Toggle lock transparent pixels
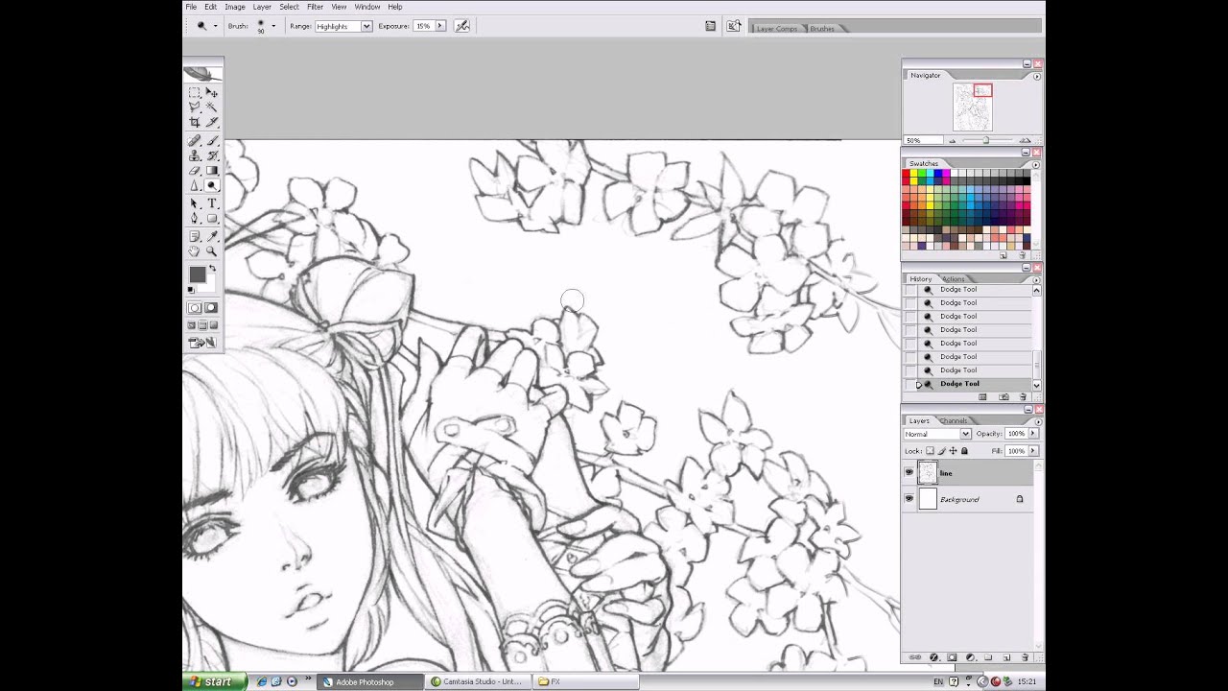This screenshot has width=1228, height=691. (x=930, y=451)
